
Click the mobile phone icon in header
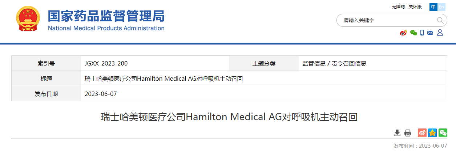(x=422, y=33)
